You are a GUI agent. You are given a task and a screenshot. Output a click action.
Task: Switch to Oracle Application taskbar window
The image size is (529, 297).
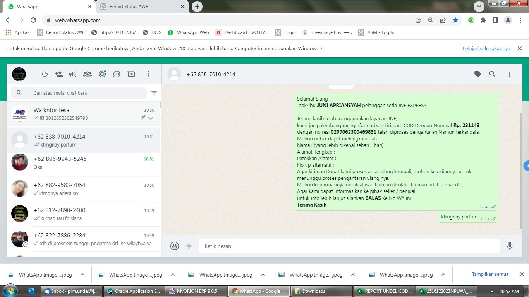pos(134,291)
